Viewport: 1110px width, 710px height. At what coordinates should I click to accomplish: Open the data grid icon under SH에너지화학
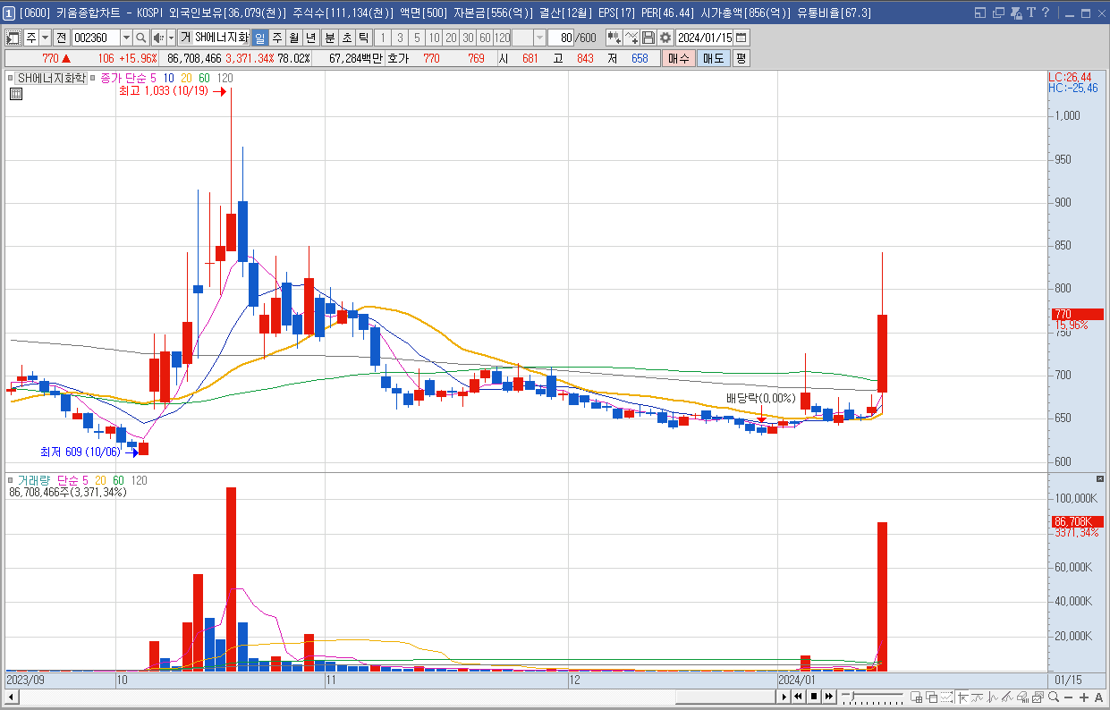[16, 93]
